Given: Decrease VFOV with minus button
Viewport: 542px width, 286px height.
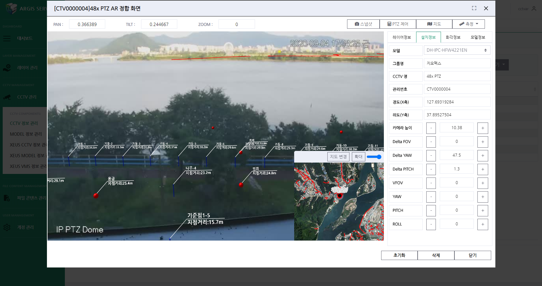Looking at the screenshot, I should [431, 183].
